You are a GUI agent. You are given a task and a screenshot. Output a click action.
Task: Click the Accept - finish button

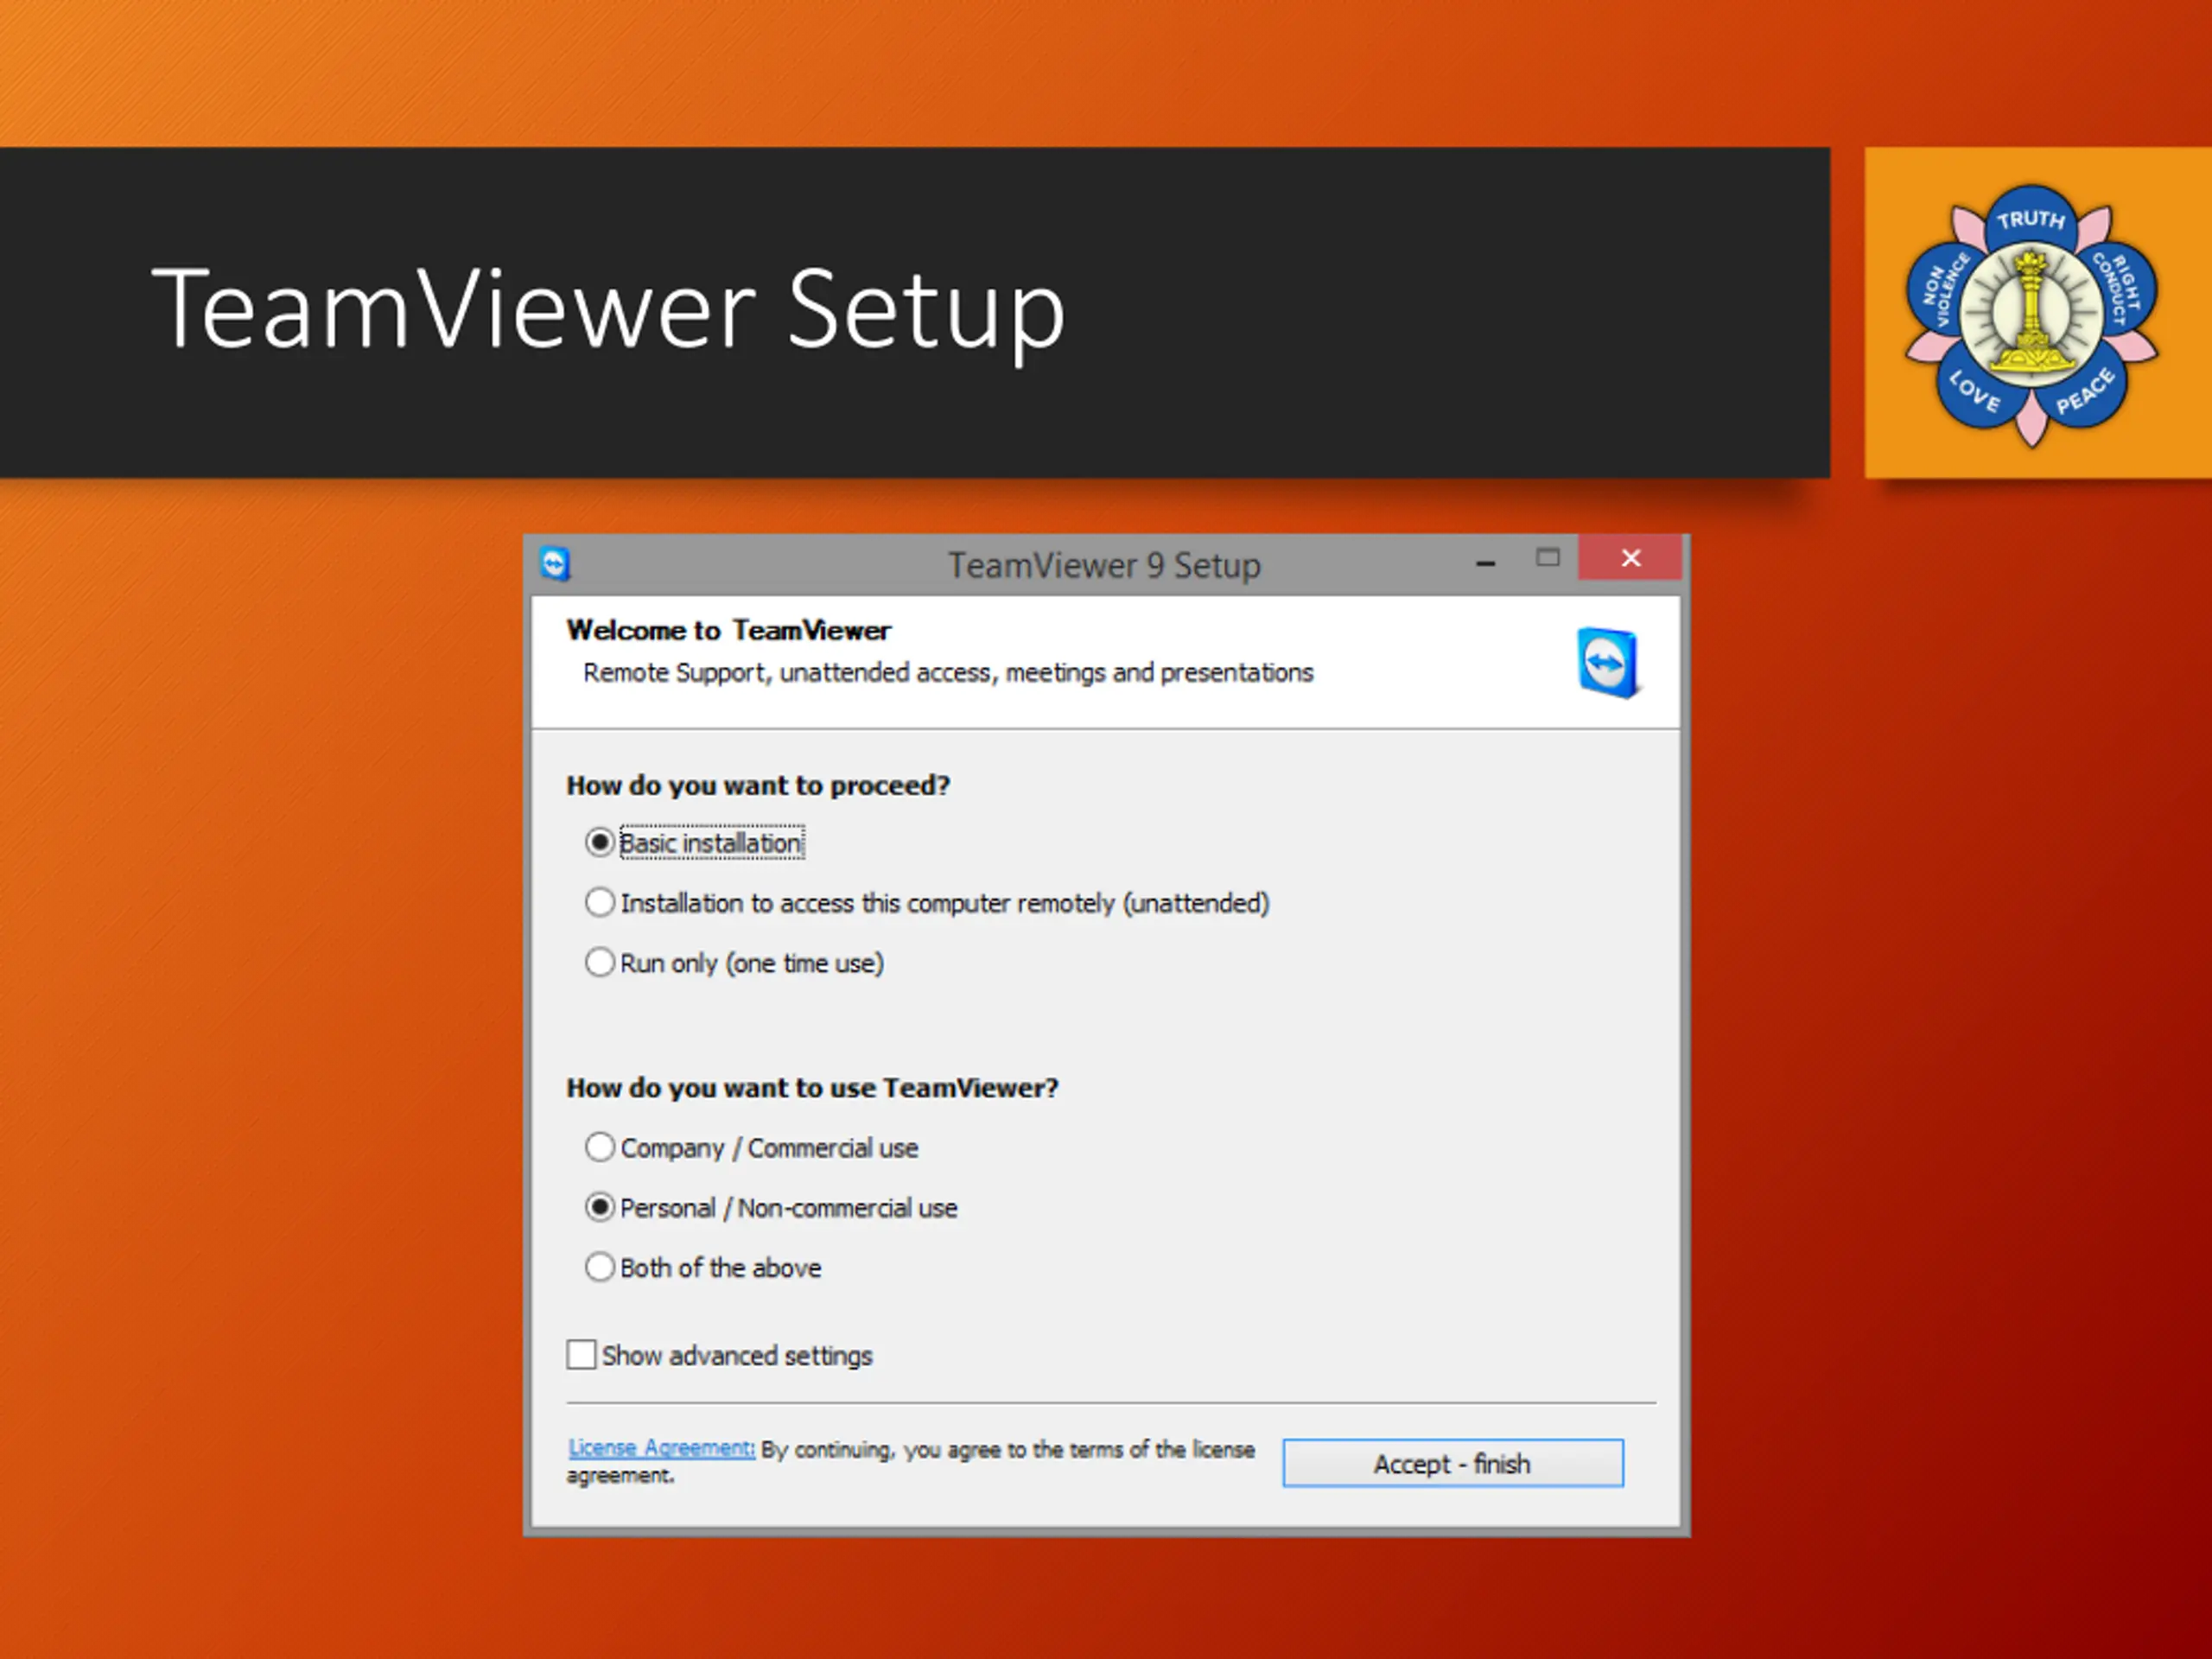1452,1464
